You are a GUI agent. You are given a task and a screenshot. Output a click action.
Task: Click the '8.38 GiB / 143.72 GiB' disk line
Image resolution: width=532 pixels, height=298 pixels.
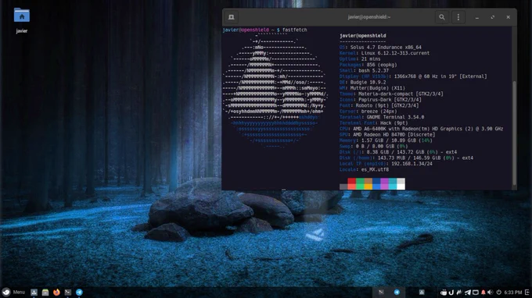[x=398, y=152]
